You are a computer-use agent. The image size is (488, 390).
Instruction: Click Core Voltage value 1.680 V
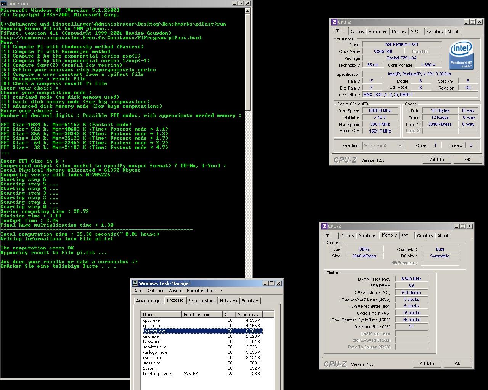[x=428, y=65]
